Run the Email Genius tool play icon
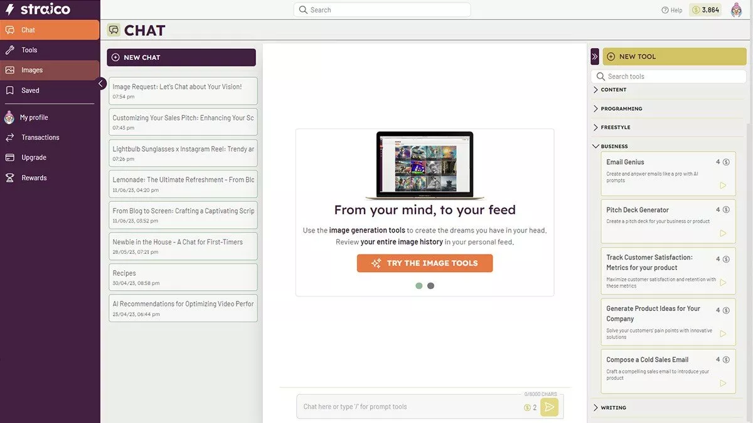 [x=723, y=185]
